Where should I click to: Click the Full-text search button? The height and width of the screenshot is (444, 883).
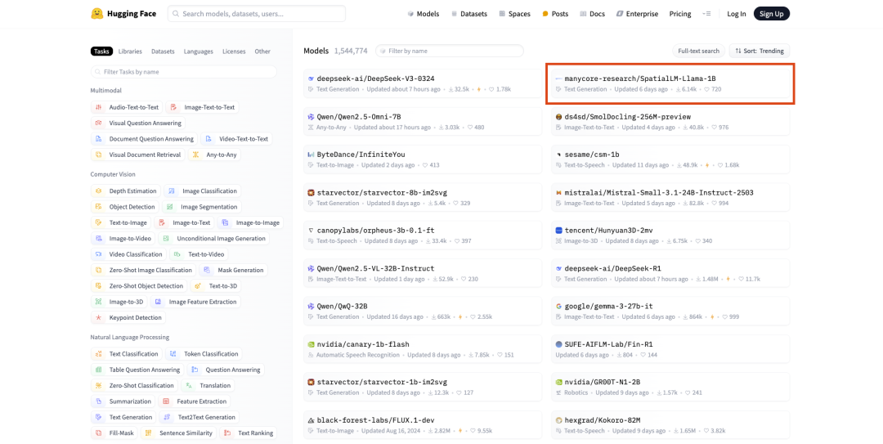(x=698, y=51)
